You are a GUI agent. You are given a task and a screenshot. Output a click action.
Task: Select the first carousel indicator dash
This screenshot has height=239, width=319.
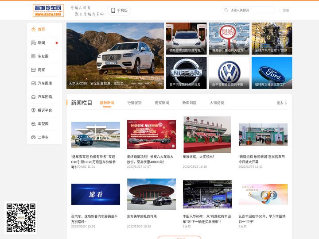pyautogui.click(x=133, y=83)
